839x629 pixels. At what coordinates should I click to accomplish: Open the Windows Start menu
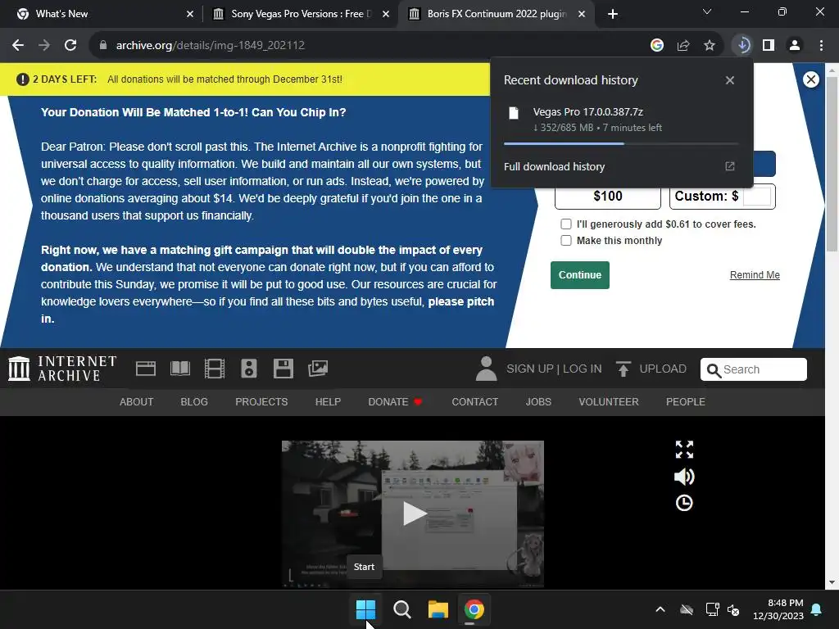tap(366, 609)
